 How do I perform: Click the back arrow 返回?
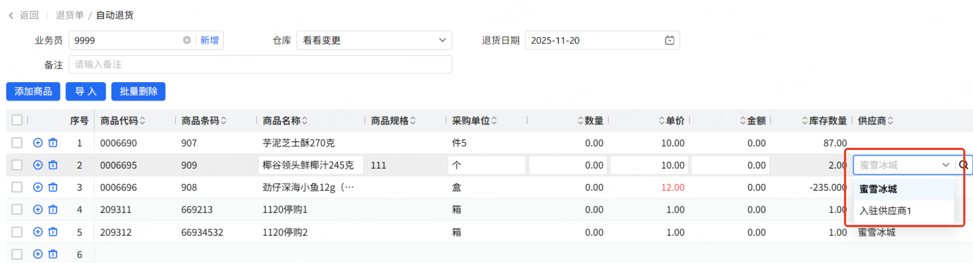pos(24,15)
